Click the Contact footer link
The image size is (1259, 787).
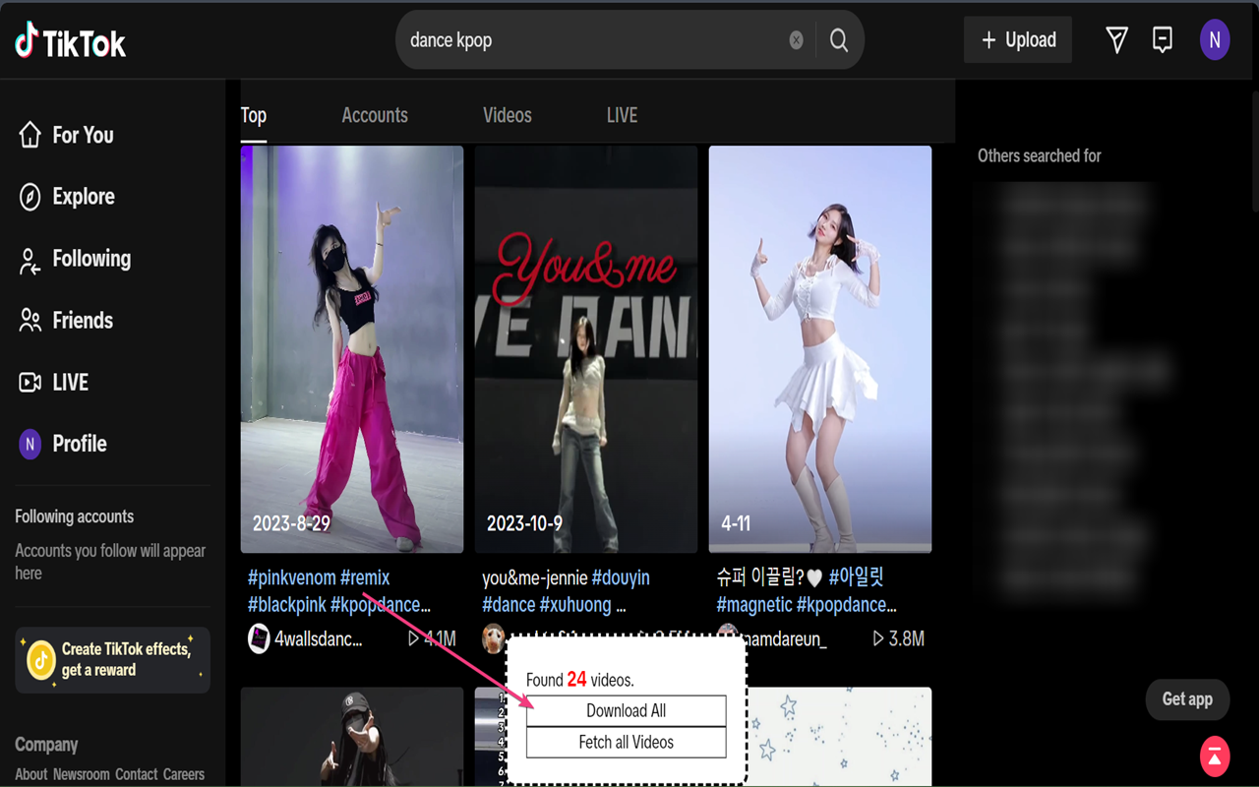137,774
